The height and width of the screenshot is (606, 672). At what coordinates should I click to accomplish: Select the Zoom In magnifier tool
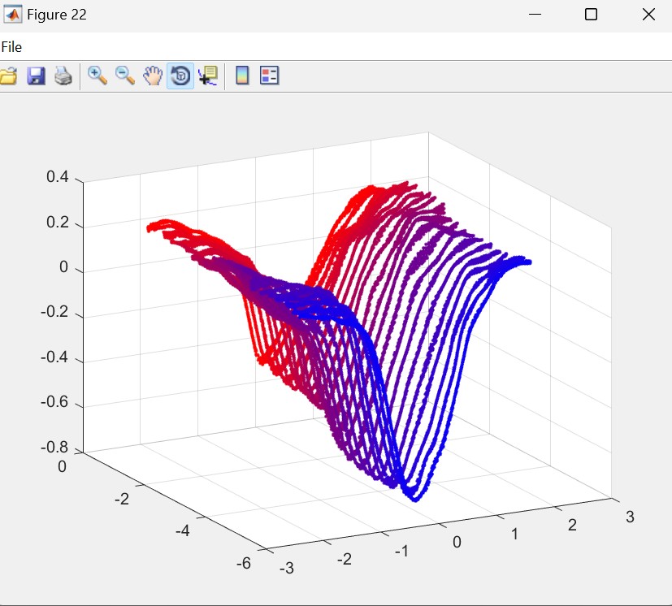click(98, 76)
